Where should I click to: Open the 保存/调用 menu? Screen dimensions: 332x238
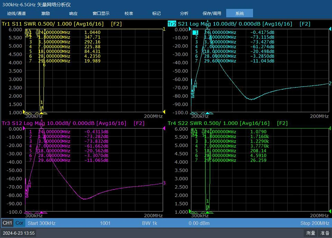(x=212, y=13)
